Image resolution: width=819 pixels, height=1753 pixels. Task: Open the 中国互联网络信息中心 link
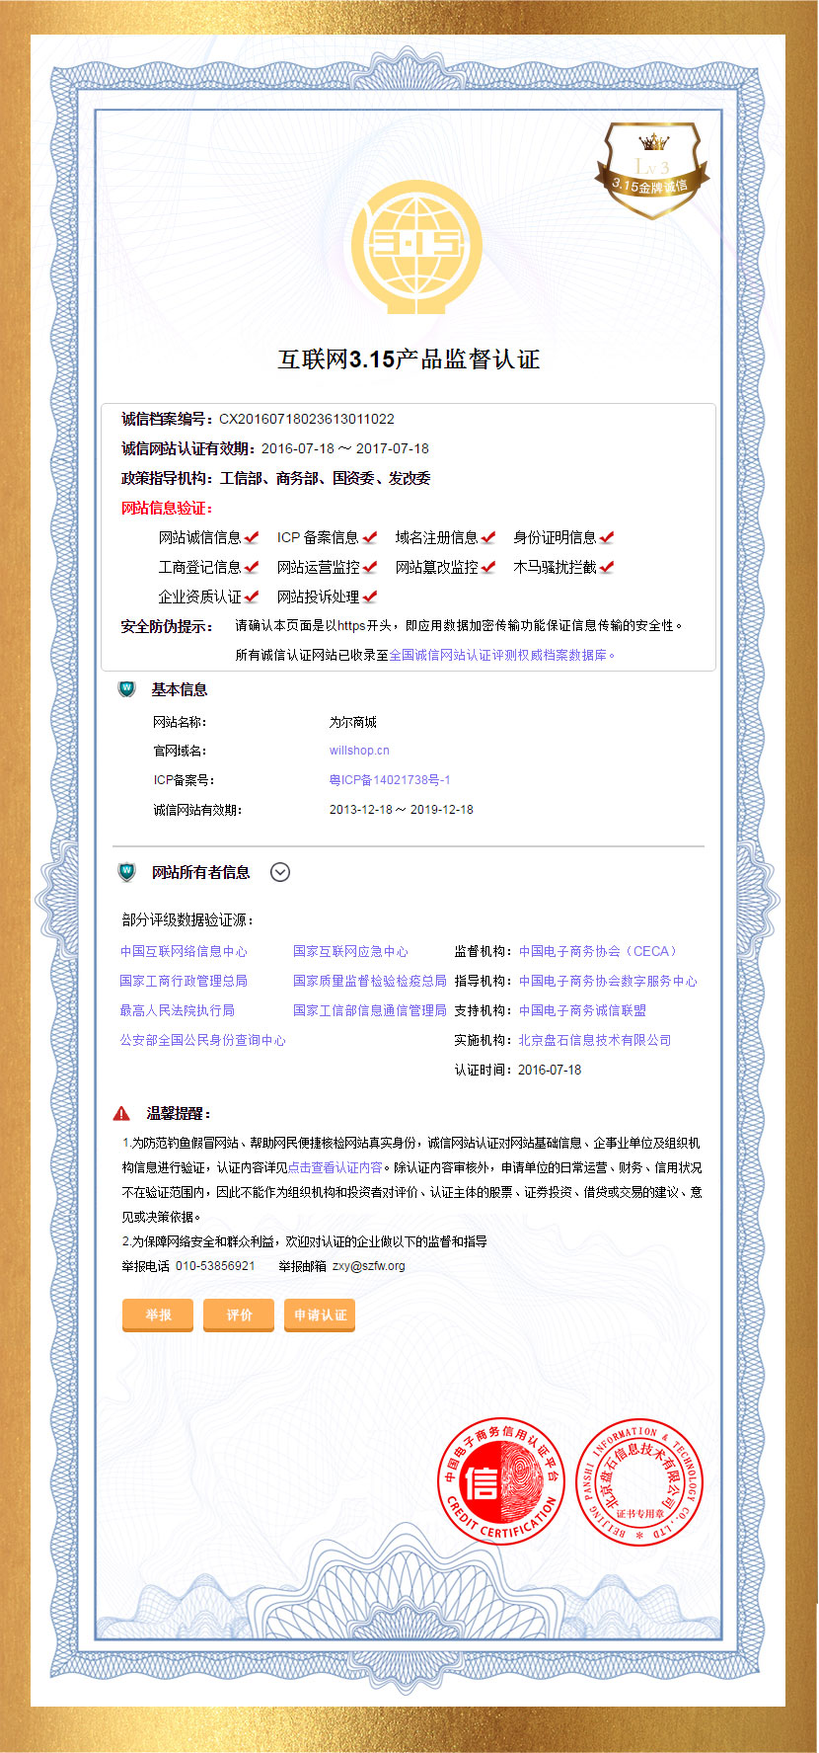pyautogui.click(x=184, y=951)
